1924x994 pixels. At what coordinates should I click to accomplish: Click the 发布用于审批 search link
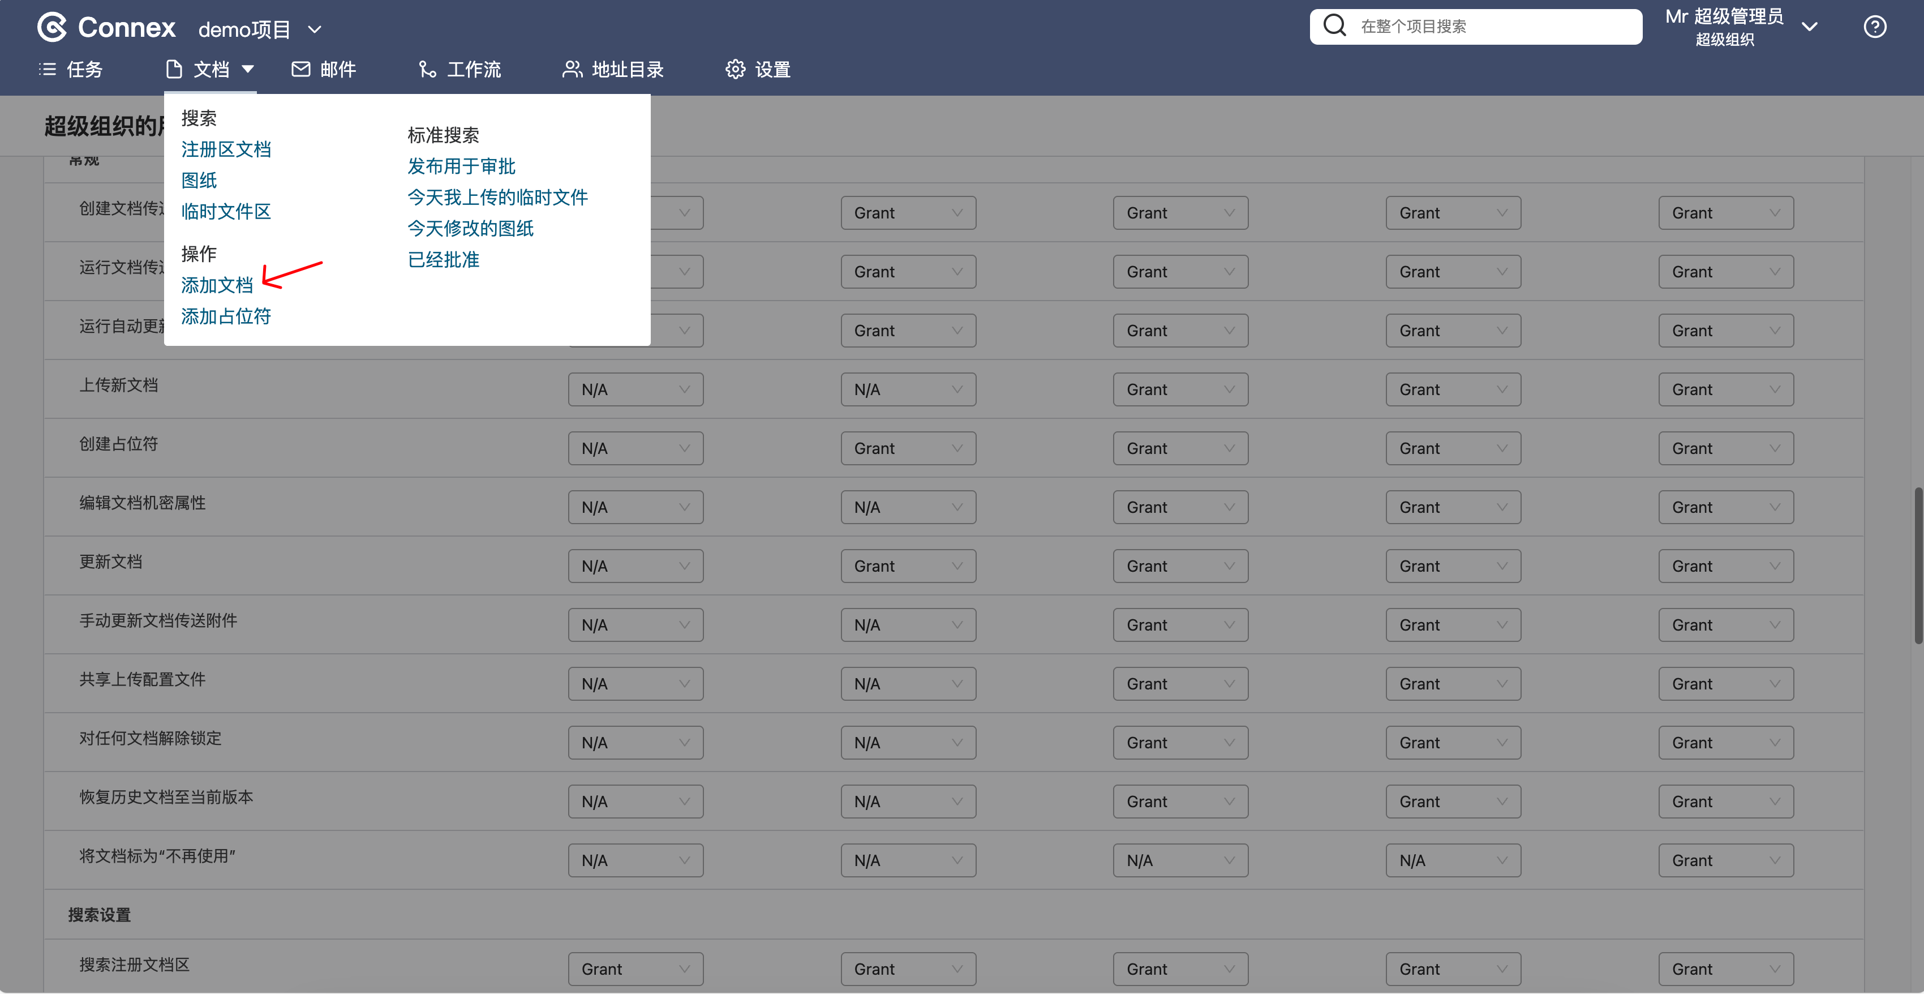point(461,166)
